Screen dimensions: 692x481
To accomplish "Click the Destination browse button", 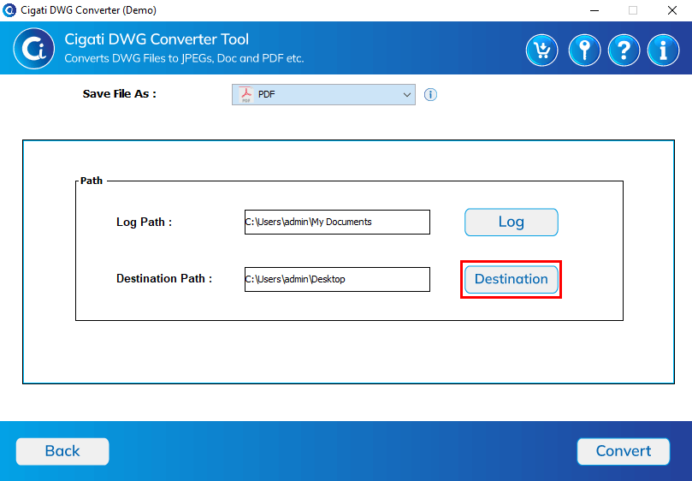I will (x=511, y=279).
